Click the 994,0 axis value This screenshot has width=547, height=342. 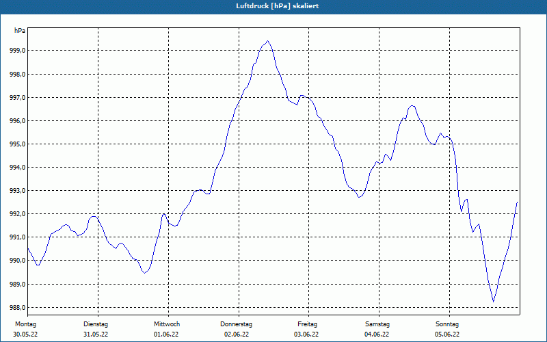tap(18, 168)
